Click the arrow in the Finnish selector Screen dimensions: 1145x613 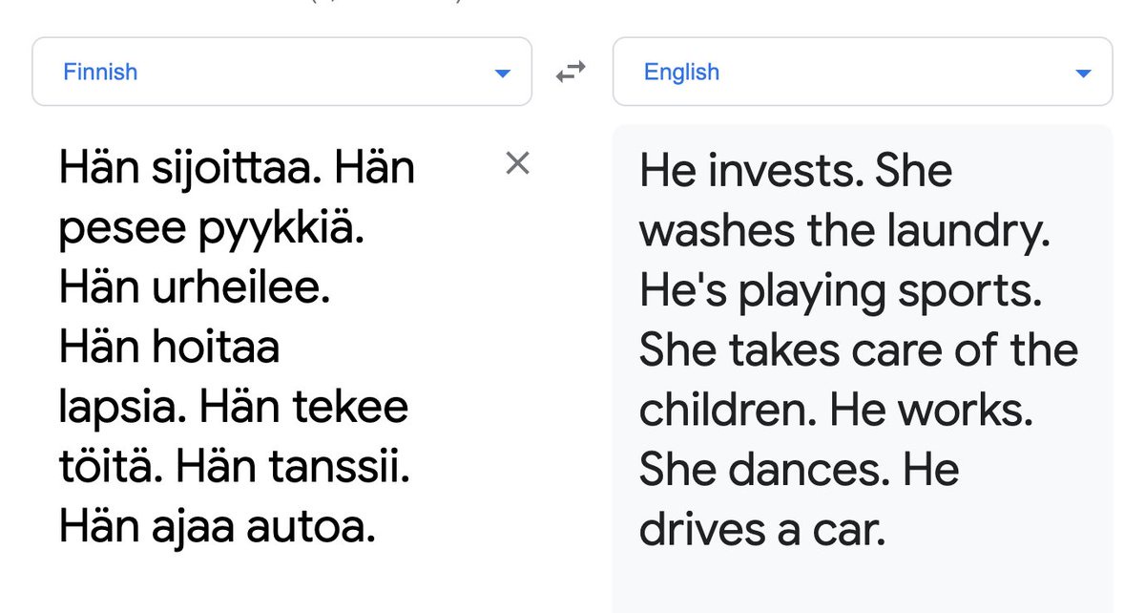(503, 74)
